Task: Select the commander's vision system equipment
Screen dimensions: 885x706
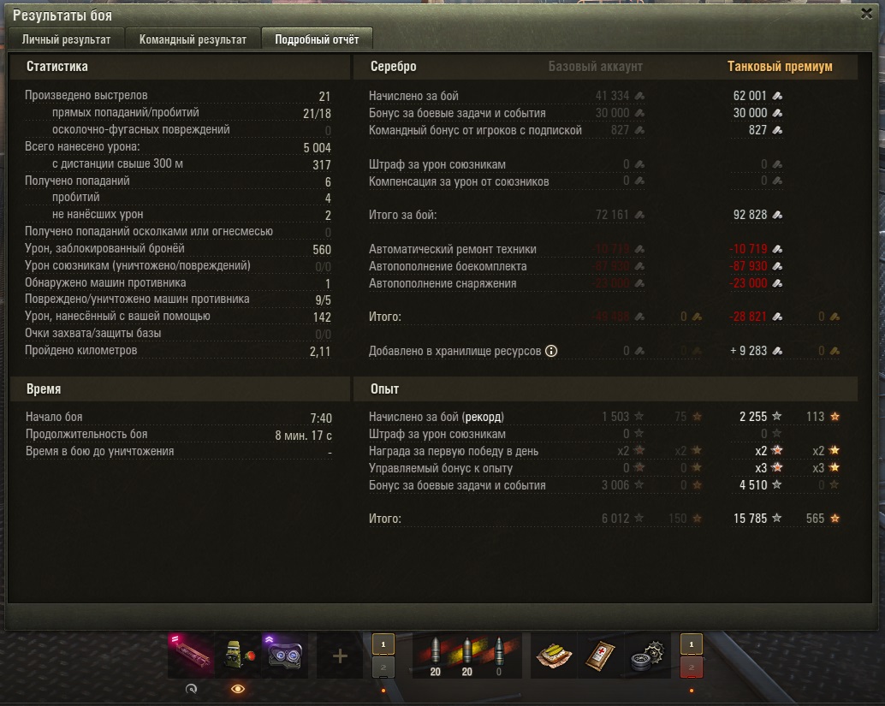Action: point(238,656)
